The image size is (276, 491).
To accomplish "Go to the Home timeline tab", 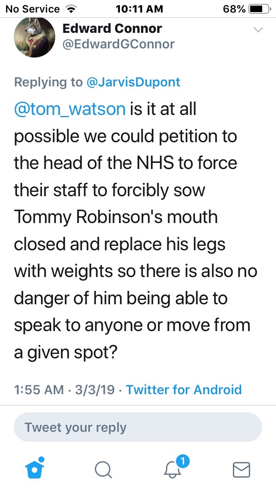I will (35, 469).
